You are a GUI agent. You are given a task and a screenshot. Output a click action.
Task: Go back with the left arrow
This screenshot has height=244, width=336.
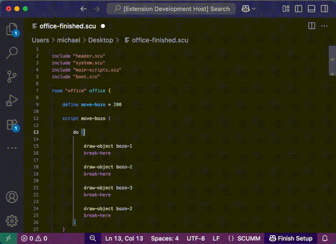[x=83, y=9]
